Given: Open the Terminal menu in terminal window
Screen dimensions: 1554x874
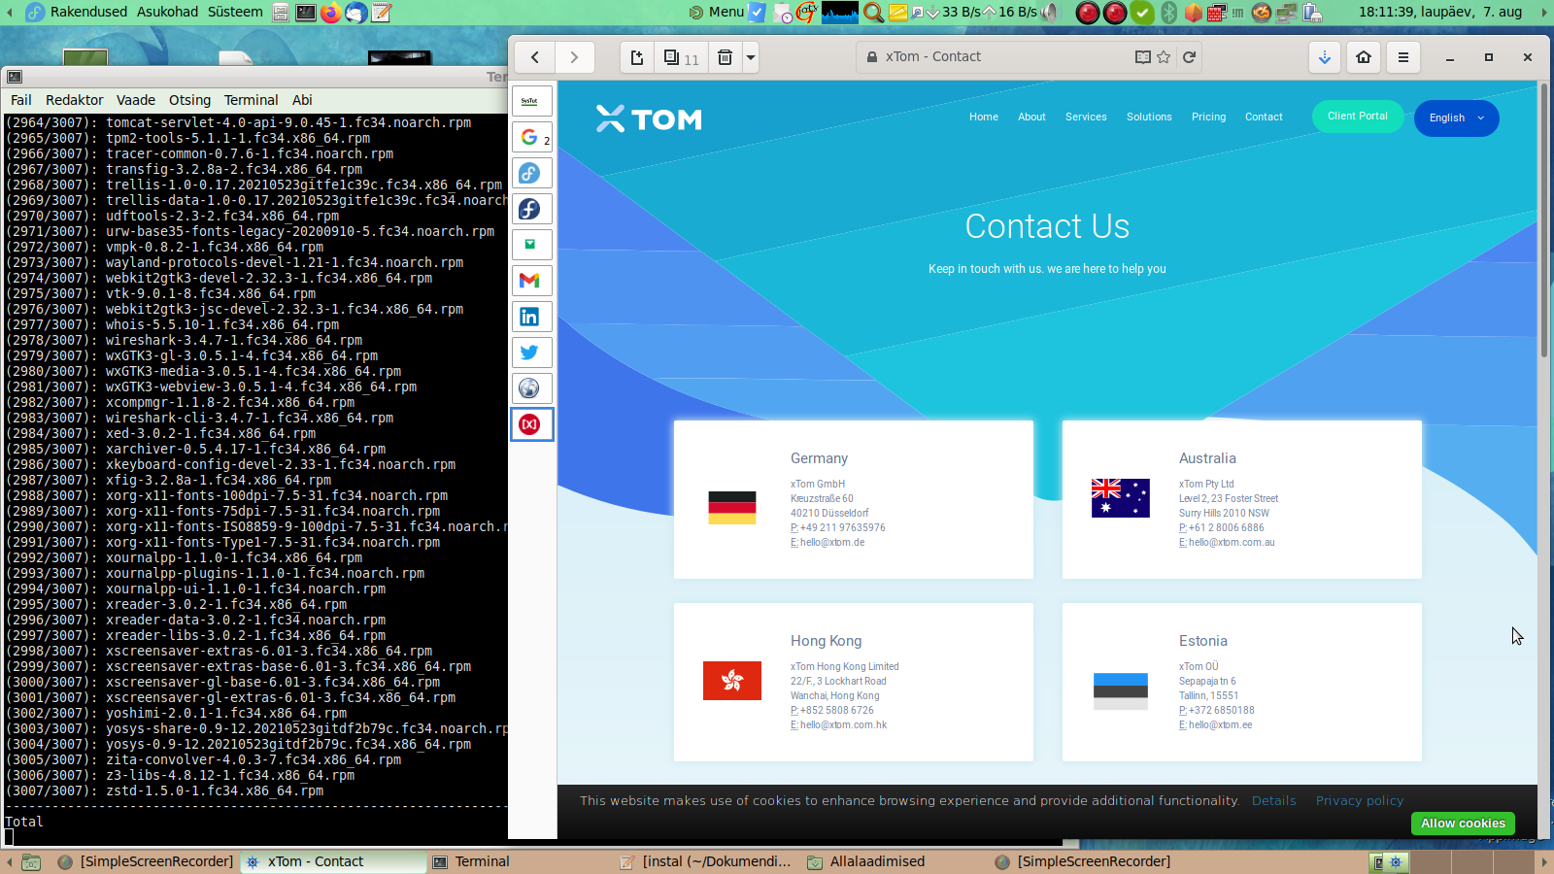Looking at the screenshot, I should (251, 100).
